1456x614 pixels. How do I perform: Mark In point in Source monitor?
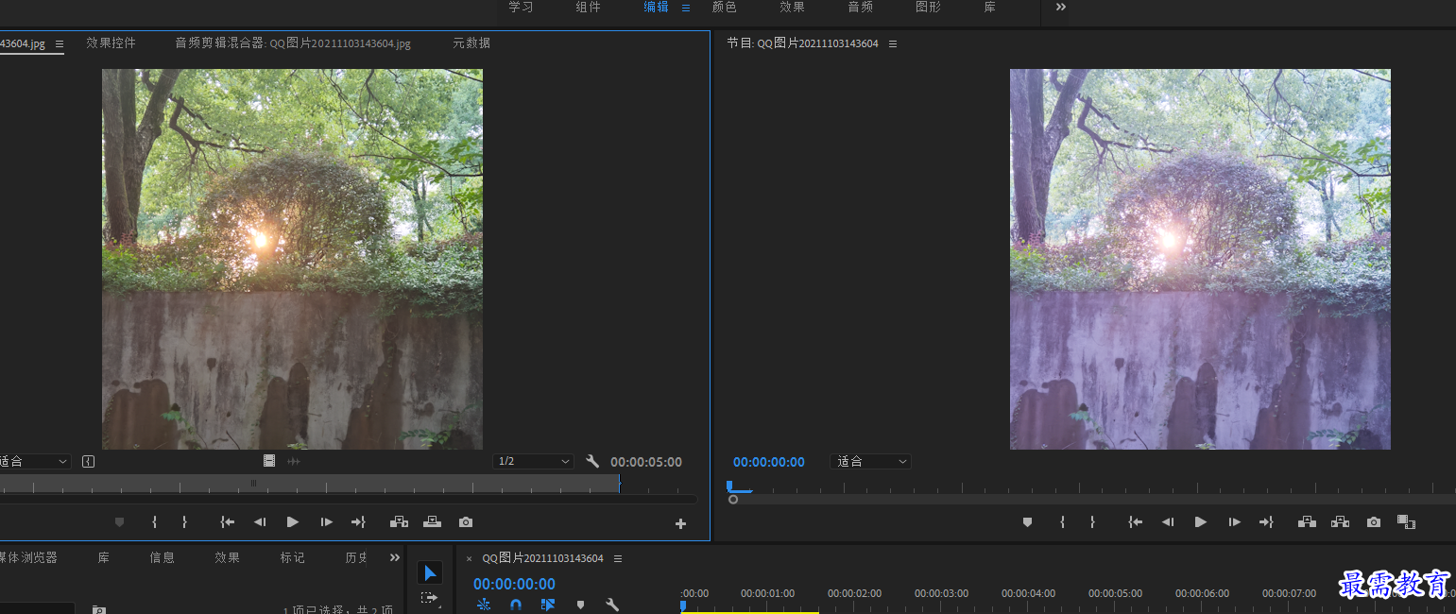pos(155,521)
